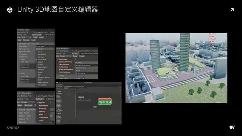Choose Tree from the setting type menu

41,121
